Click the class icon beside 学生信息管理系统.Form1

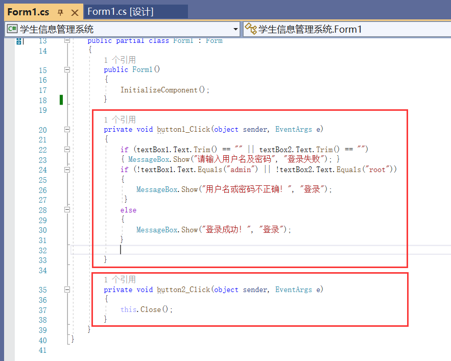tap(250, 29)
